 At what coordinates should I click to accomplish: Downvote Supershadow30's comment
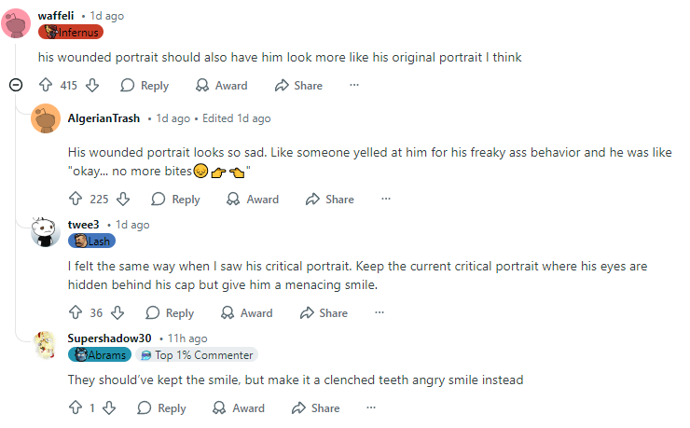(108, 408)
